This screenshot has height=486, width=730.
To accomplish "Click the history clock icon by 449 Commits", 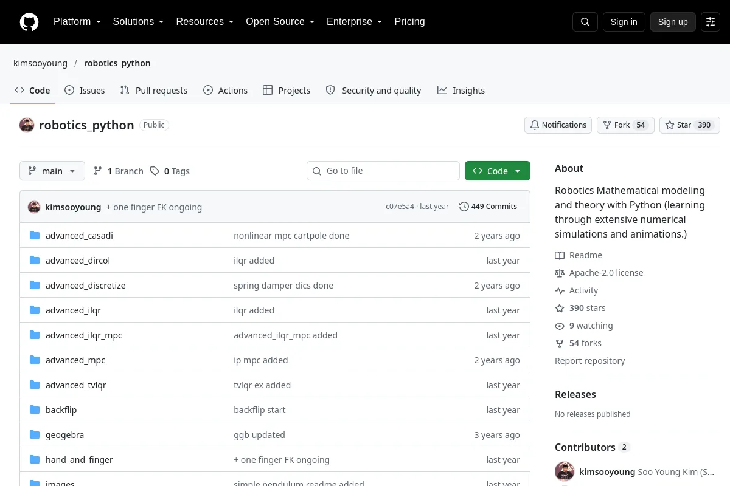I will [464, 207].
